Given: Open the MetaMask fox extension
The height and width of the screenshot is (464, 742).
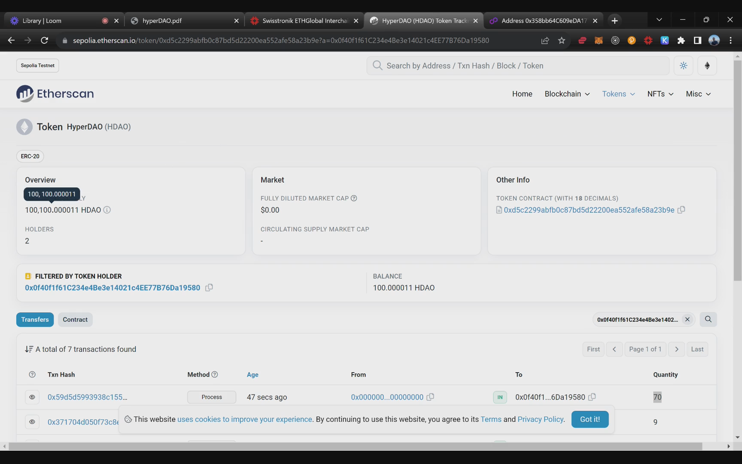Looking at the screenshot, I should click(x=599, y=40).
